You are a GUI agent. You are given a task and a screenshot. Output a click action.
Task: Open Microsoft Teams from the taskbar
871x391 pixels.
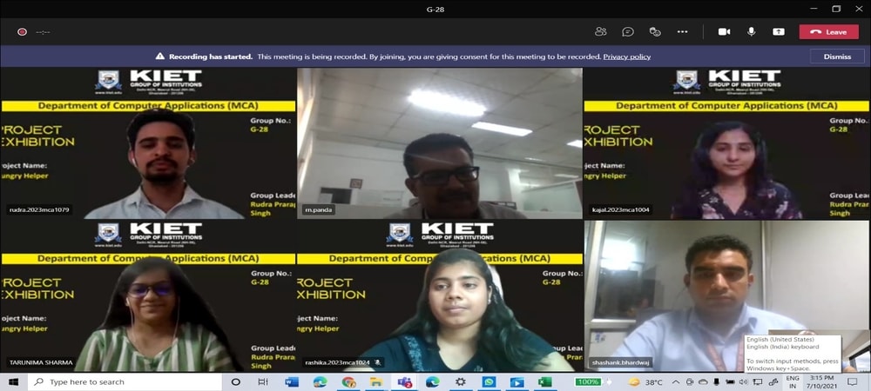(x=405, y=382)
